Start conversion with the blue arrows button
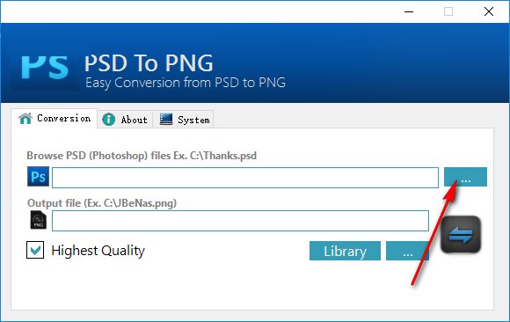Screen dimensions: 510x322 pyautogui.click(x=461, y=234)
